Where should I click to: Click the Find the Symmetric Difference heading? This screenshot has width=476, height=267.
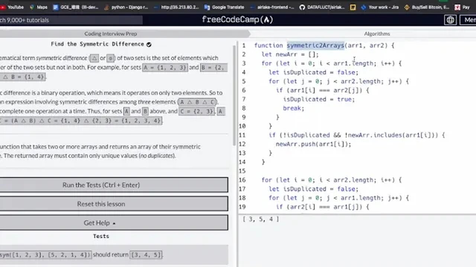pyautogui.click(x=97, y=44)
